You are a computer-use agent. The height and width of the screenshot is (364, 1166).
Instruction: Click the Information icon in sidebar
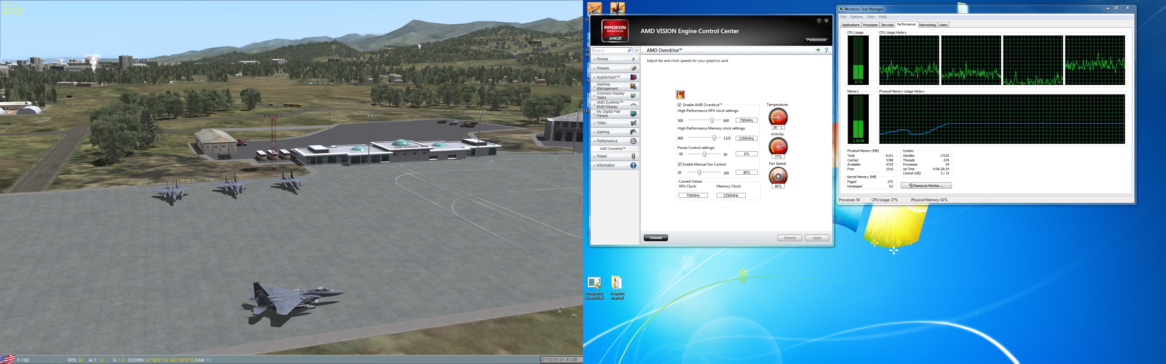tap(633, 166)
